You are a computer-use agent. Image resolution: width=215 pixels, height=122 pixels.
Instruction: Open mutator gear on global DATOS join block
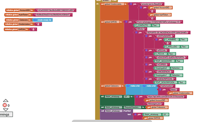[127, 22]
